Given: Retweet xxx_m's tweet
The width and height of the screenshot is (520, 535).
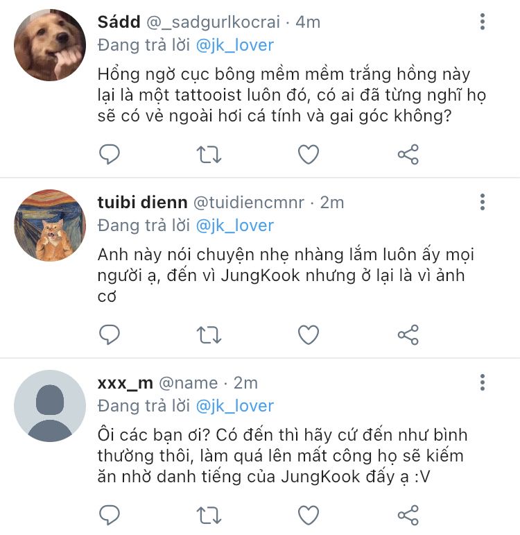Looking at the screenshot, I should tap(209, 514).
